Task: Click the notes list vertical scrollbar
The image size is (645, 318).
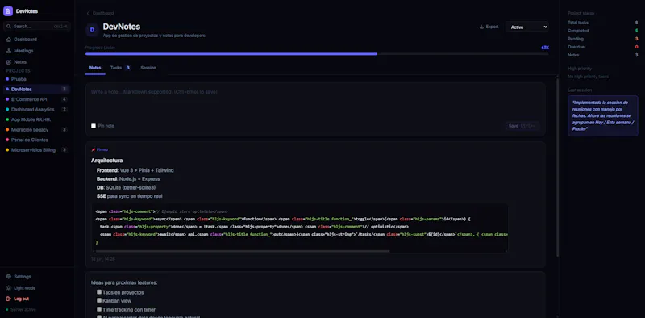Action: tap(557, 167)
